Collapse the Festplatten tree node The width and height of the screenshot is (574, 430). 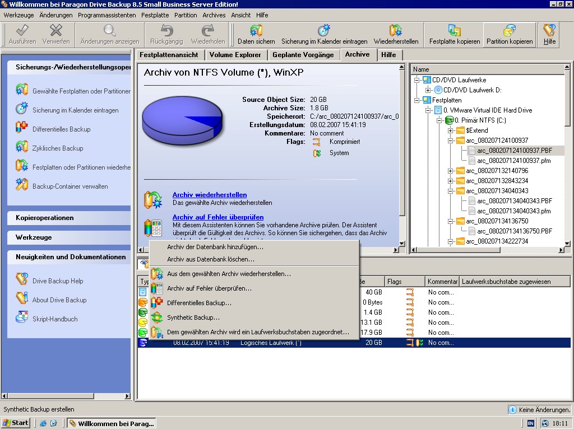[x=416, y=100]
